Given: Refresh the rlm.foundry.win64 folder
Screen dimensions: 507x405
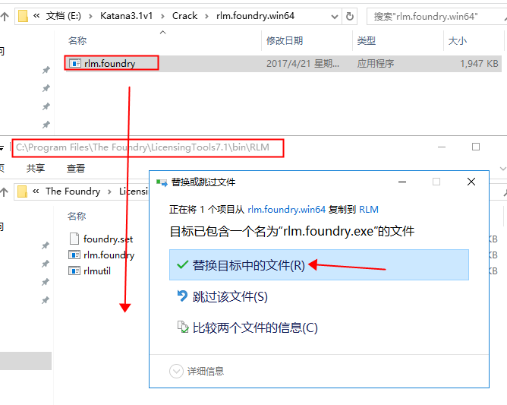Looking at the screenshot, I should (350, 16).
